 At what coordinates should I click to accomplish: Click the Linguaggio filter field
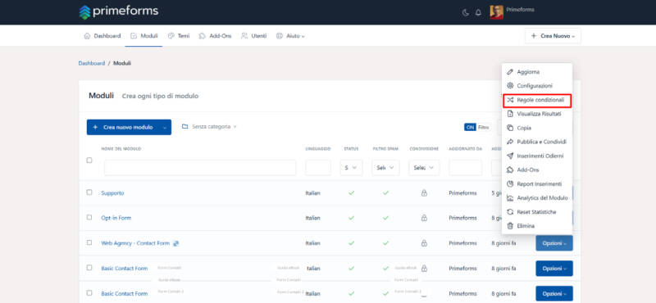pyautogui.click(x=318, y=168)
